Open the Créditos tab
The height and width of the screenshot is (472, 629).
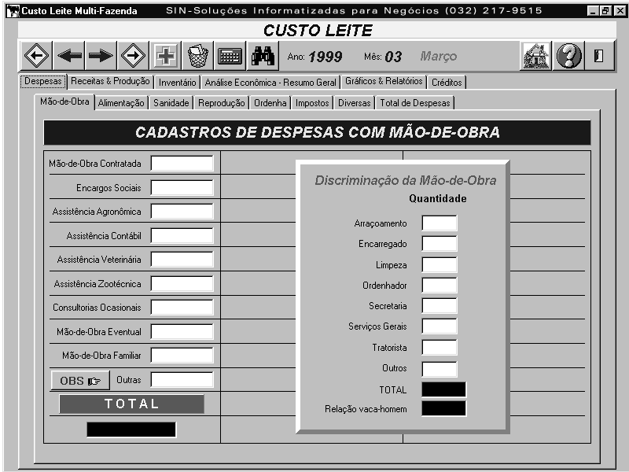pyautogui.click(x=447, y=83)
